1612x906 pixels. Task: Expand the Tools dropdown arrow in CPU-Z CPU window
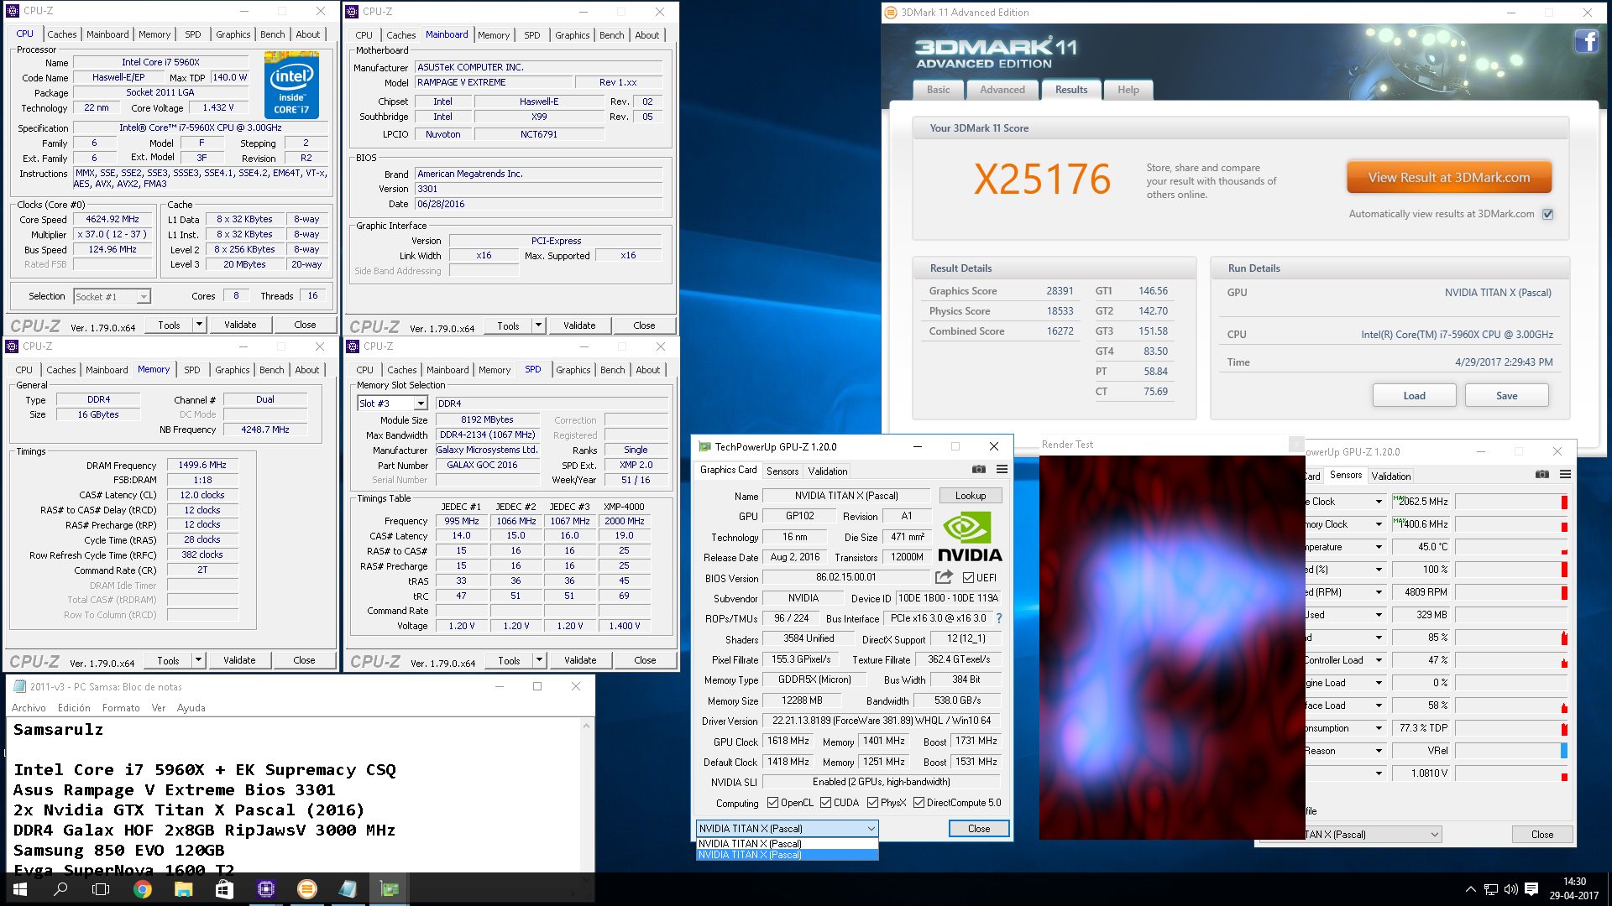[x=199, y=325]
